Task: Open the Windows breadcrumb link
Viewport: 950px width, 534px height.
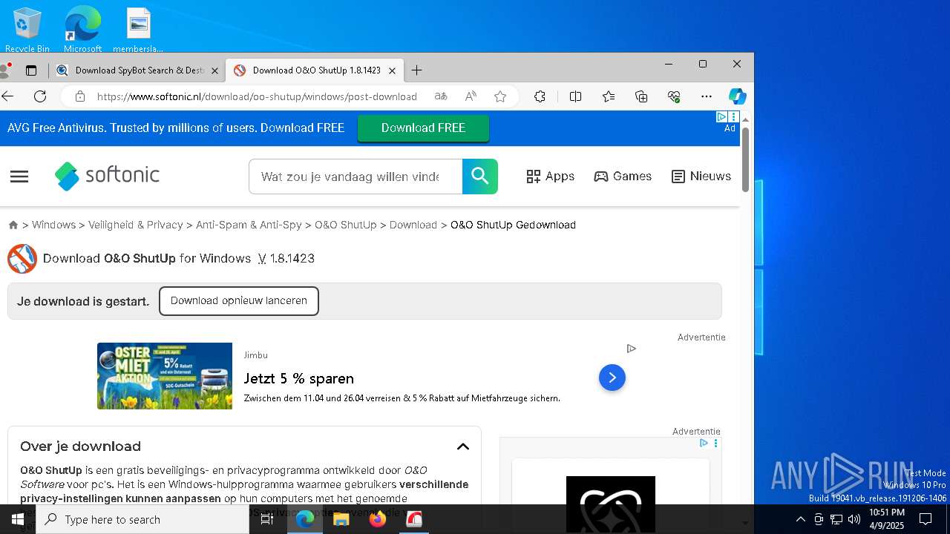Action: pyautogui.click(x=53, y=225)
